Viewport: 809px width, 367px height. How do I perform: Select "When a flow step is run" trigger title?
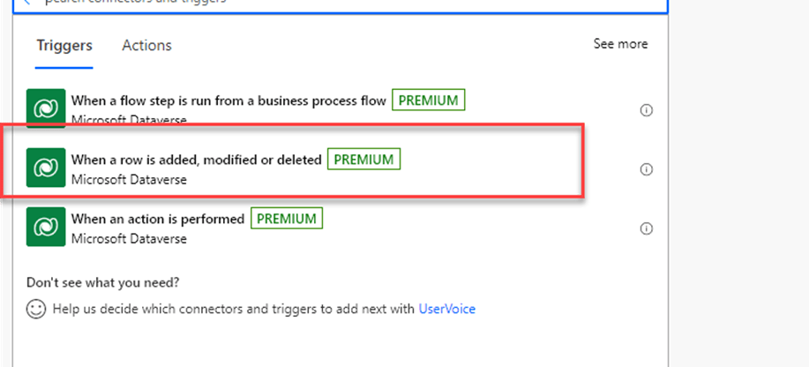[228, 101]
